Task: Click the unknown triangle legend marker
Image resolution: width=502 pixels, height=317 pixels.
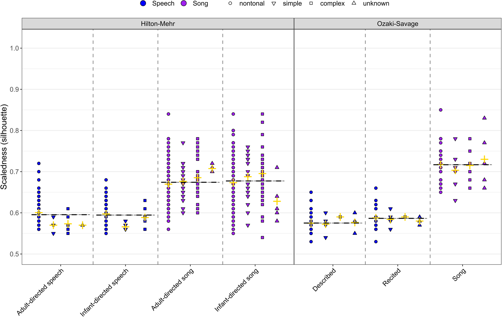Action: pos(354,3)
